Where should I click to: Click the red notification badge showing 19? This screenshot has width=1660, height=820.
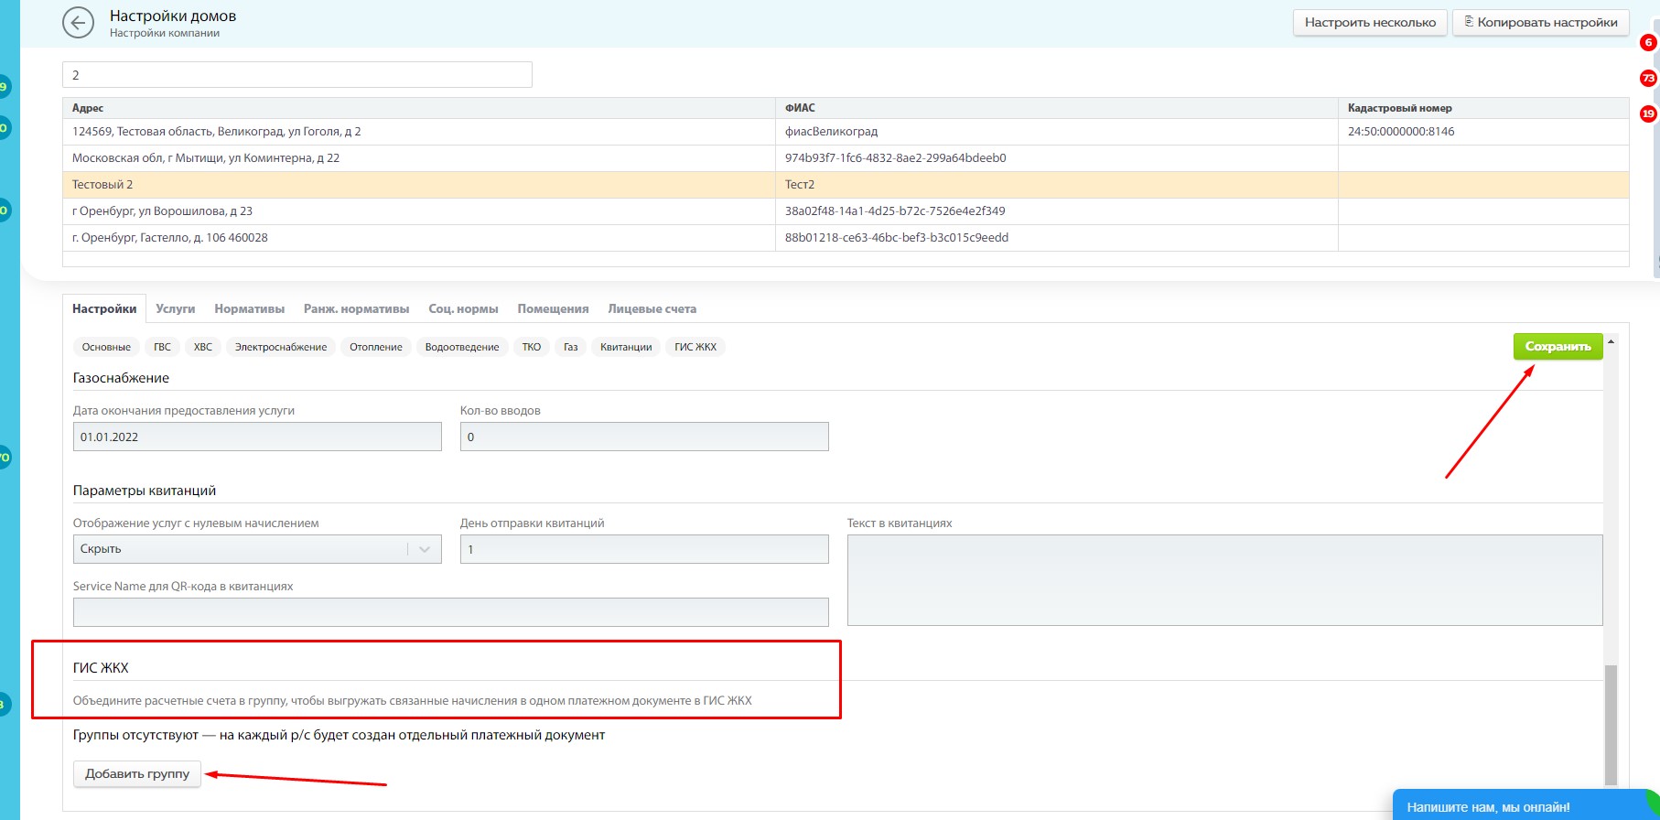[1648, 114]
